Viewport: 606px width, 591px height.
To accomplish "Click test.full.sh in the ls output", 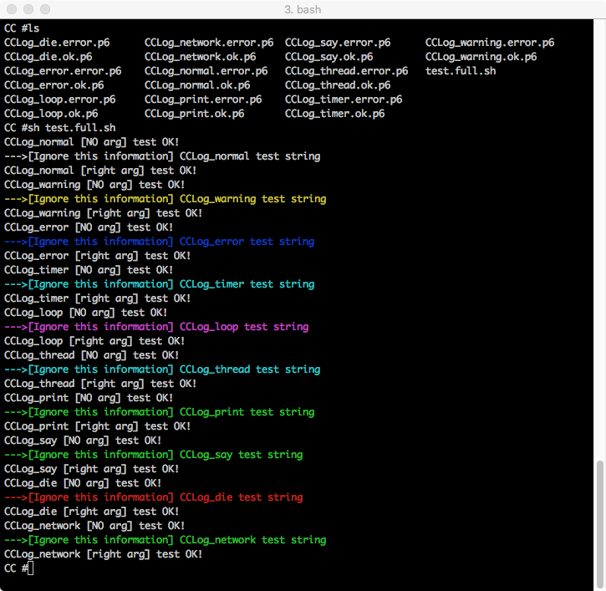I will pos(461,71).
